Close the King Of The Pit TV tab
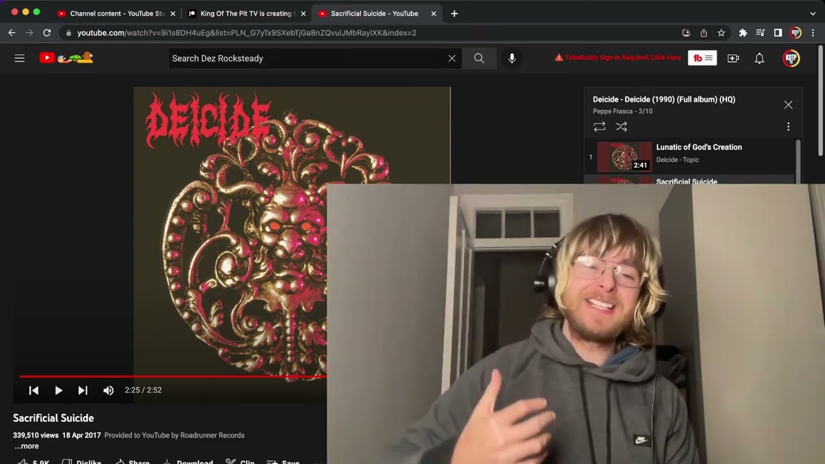Viewport: 825px width, 464px height. [303, 14]
